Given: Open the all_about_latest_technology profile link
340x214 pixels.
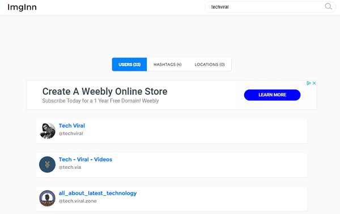Looking at the screenshot, I should [x=97, y=193].
